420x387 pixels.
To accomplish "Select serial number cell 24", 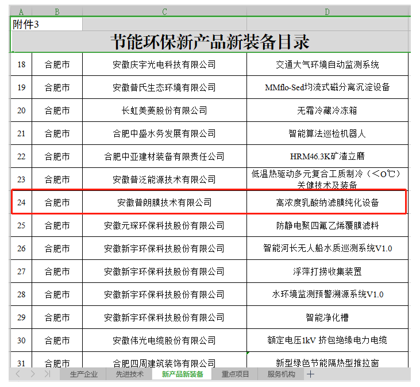I will point(21,202).
